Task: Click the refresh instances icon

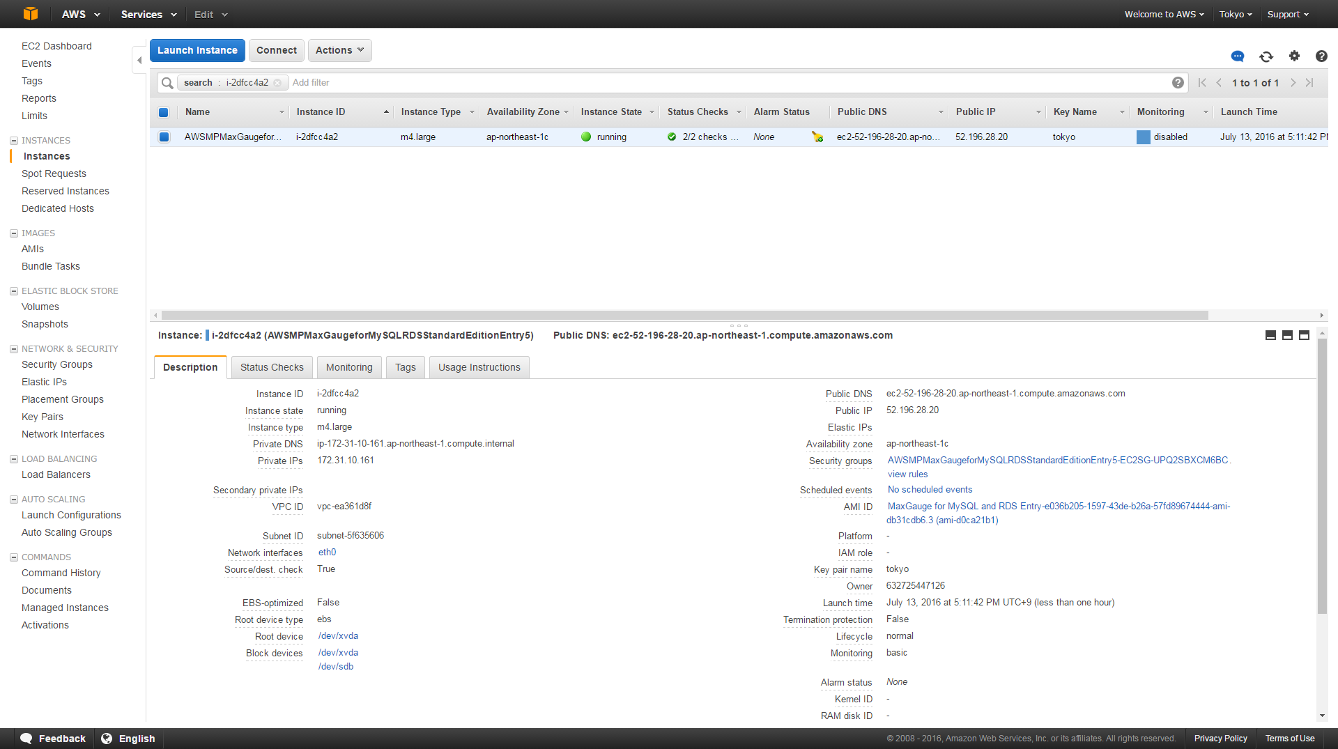Action: point(1266,56)
